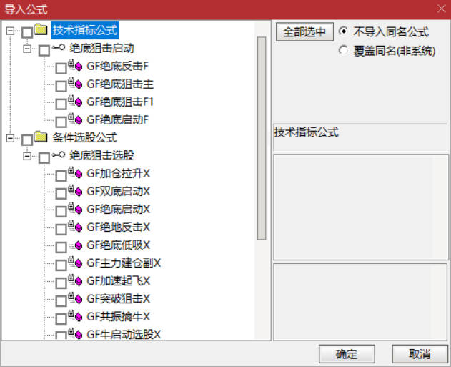
Task: Click the 技术指标公式 folder icon
Action: (41, 29)
